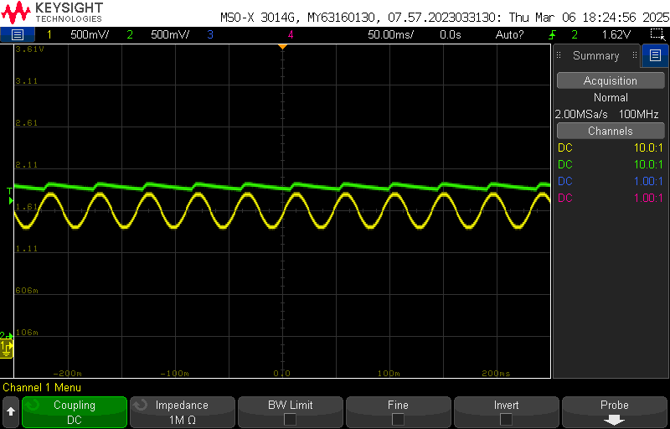The height and width of the screenshot is (429, 670).
Task: Open the main menu icon at top-left
Action: coord(18,34)
